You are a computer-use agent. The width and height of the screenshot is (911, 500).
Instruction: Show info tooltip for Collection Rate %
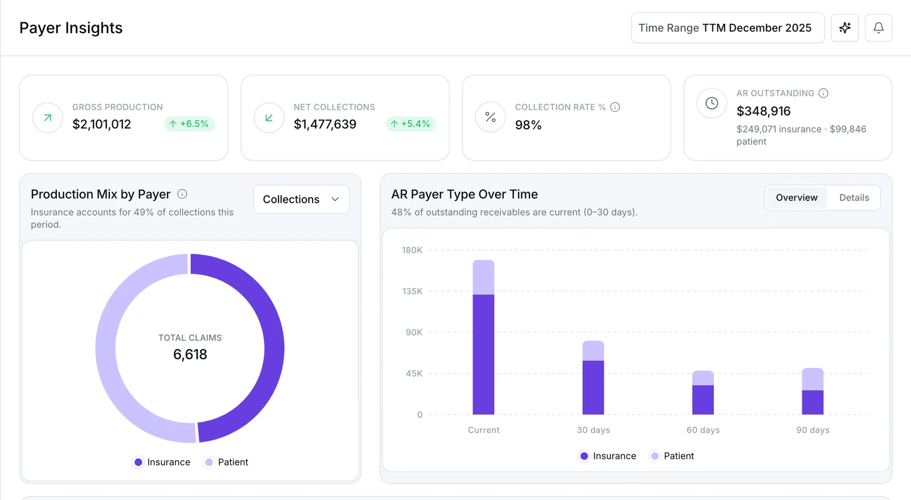click(615, 107)
